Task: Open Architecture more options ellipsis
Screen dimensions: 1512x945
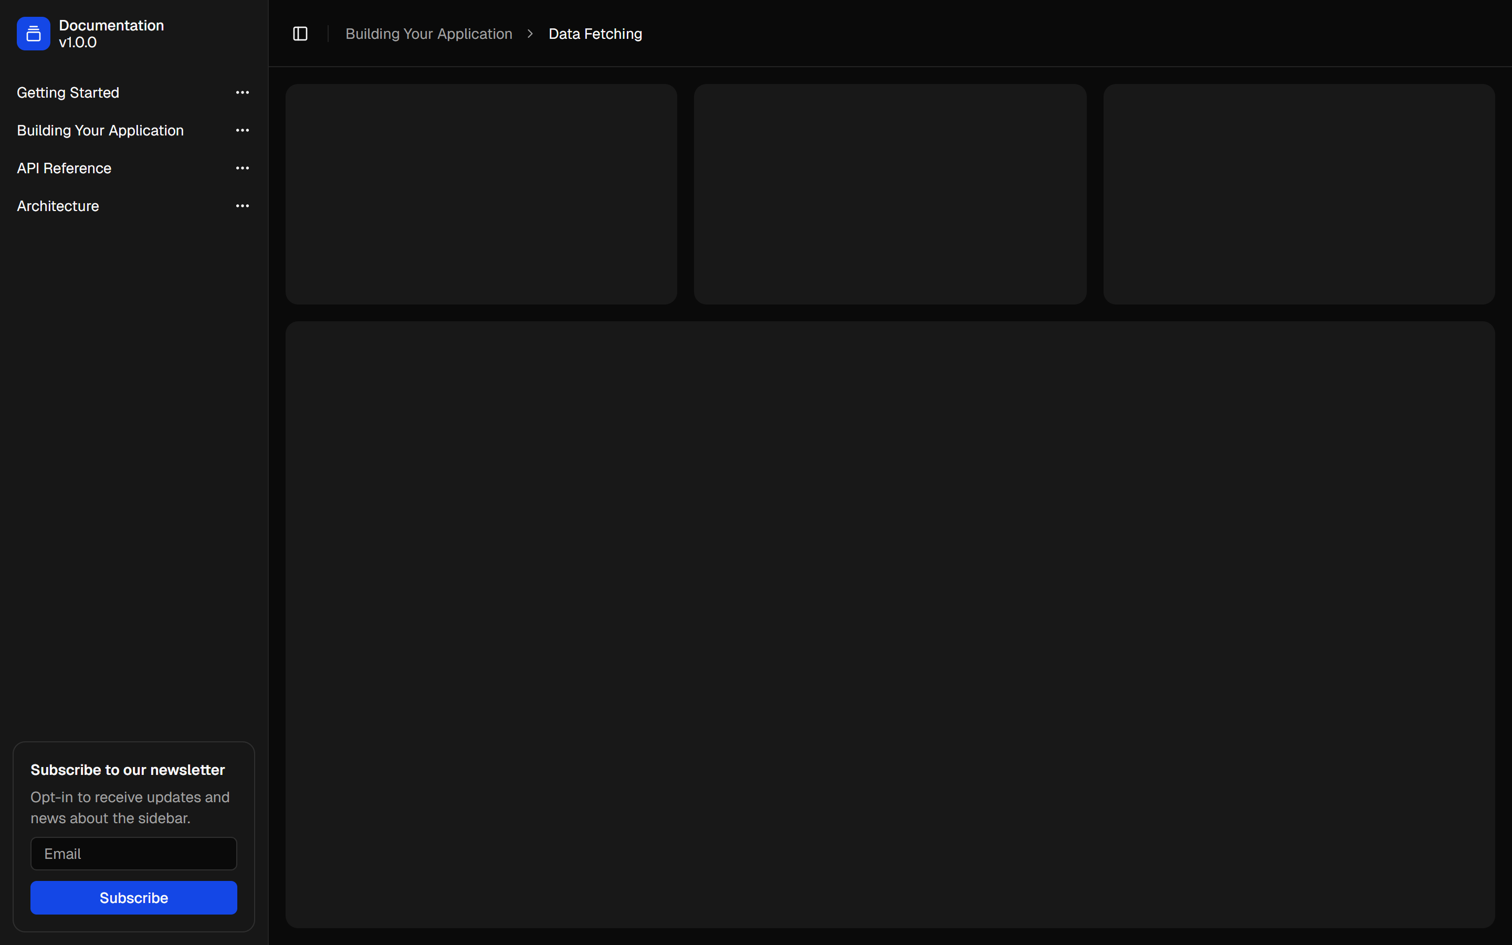Action: click(x=243, y=206)
